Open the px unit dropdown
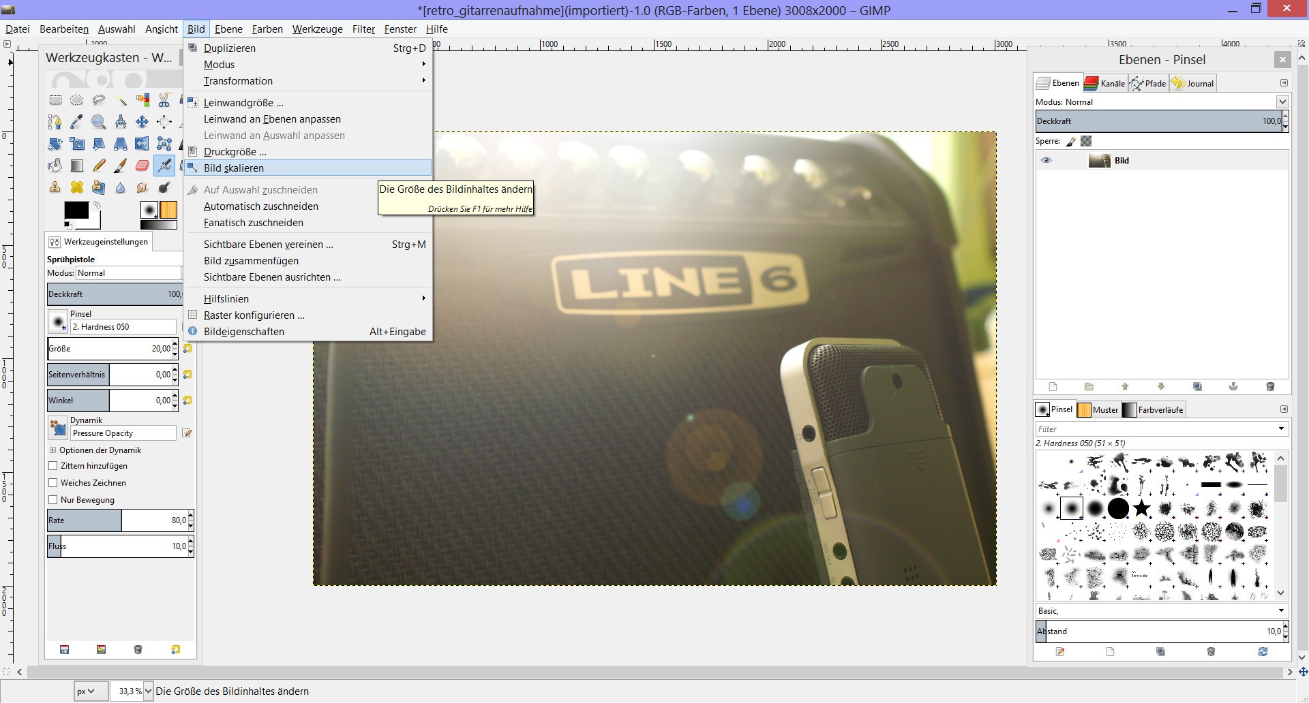This screenshot has width=1309, height=703. point(91,691)
